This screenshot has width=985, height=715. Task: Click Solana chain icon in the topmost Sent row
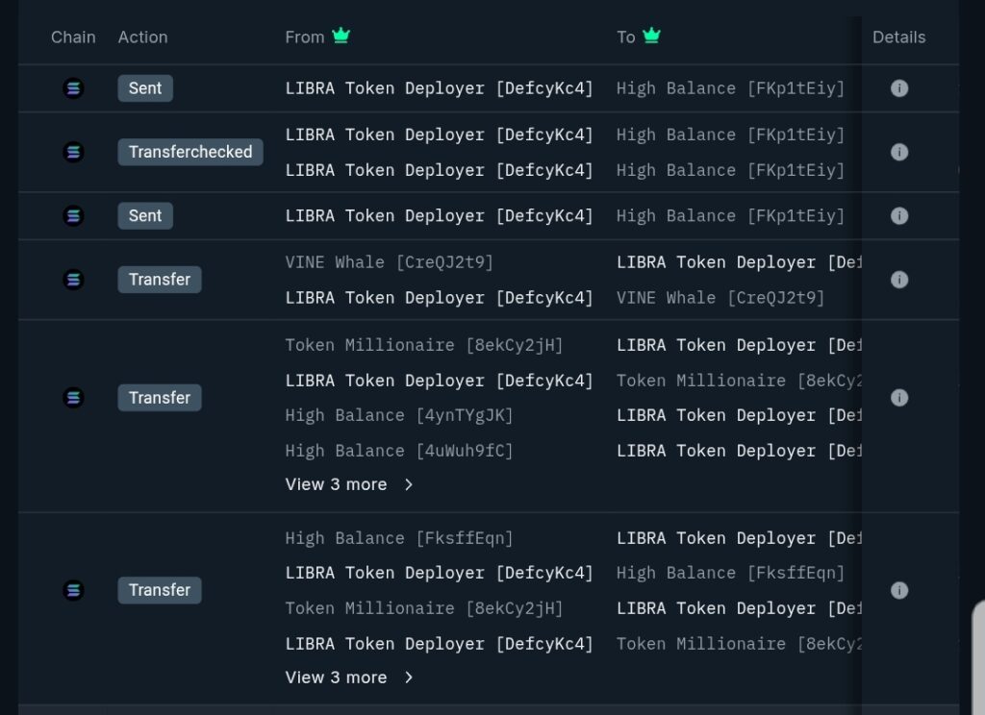73,88
